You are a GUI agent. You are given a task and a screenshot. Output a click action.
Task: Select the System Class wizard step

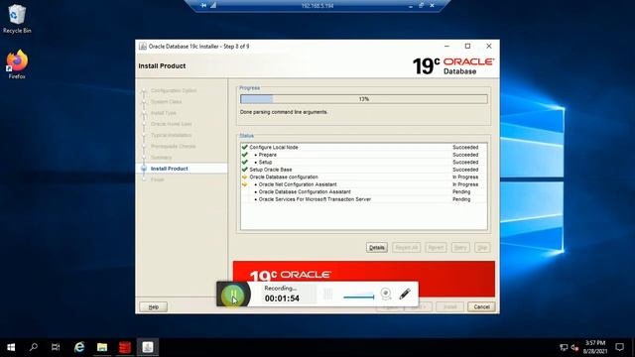[x=166, y=101]
